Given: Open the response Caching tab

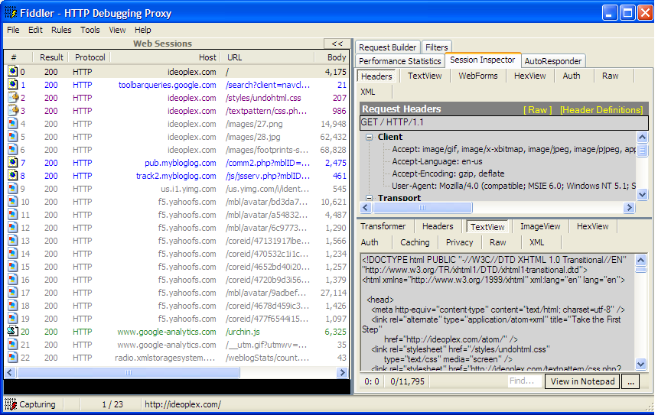Looking at the screenshot, I should [x=415, y=242].
